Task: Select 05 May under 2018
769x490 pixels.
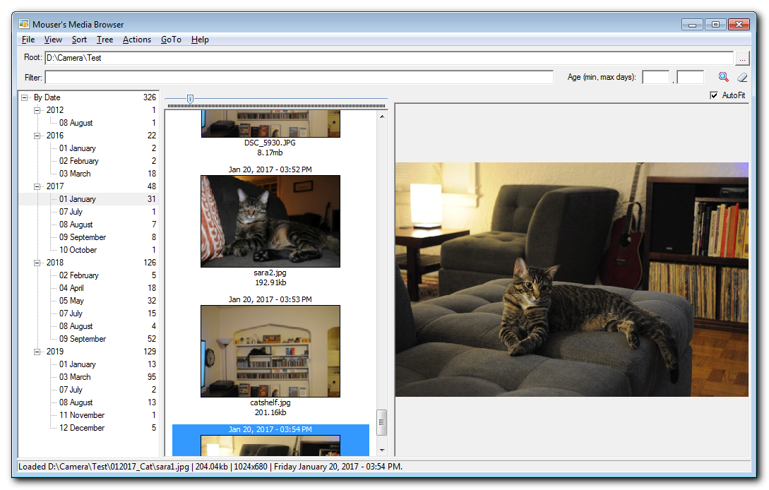Action: point(71,301)
